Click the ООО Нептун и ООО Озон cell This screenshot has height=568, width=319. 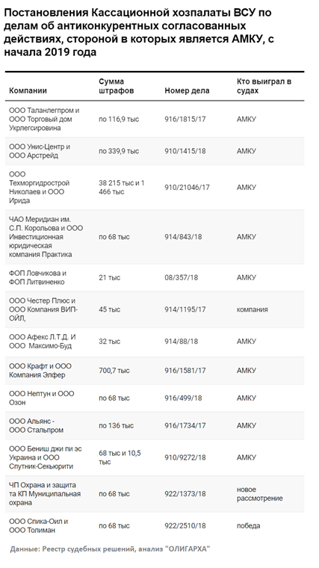click(x=42, y=398)
